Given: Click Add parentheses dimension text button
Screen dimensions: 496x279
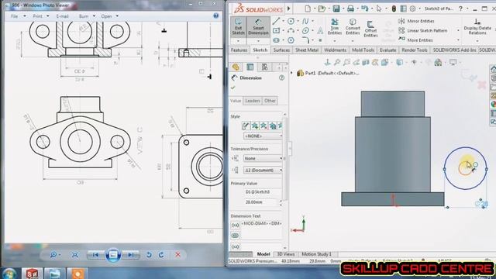Looking at the screenshot, I should 235,226.
